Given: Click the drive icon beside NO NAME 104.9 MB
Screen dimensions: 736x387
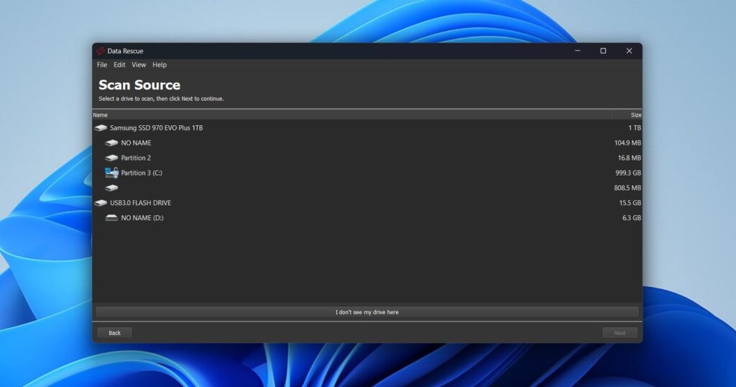Looking at the screenshot, I should [111, 142].
